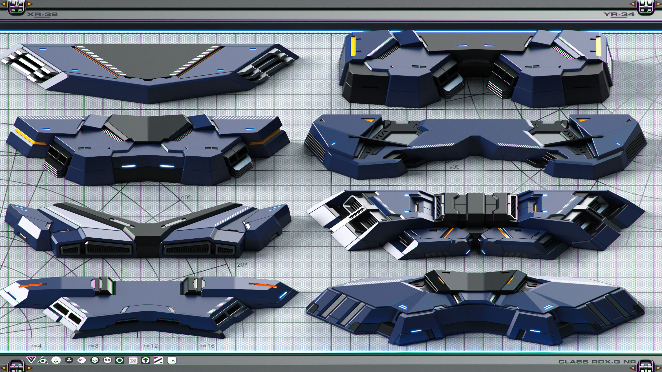
Task: Click the dark circular skull icon
Action: (95, 360)
